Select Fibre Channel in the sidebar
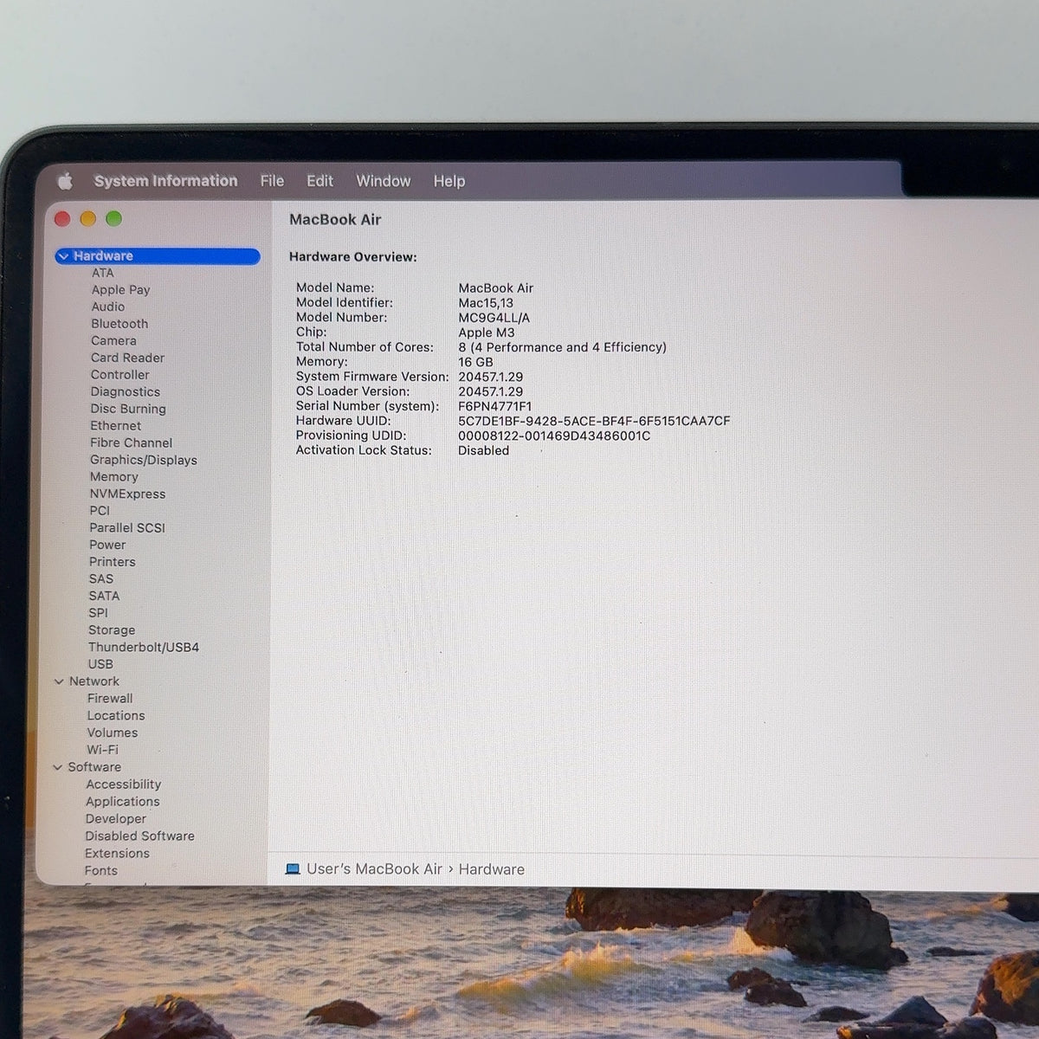This screenshot has height=1039, width=1039. pyautogui.click(x=131, y=442)
